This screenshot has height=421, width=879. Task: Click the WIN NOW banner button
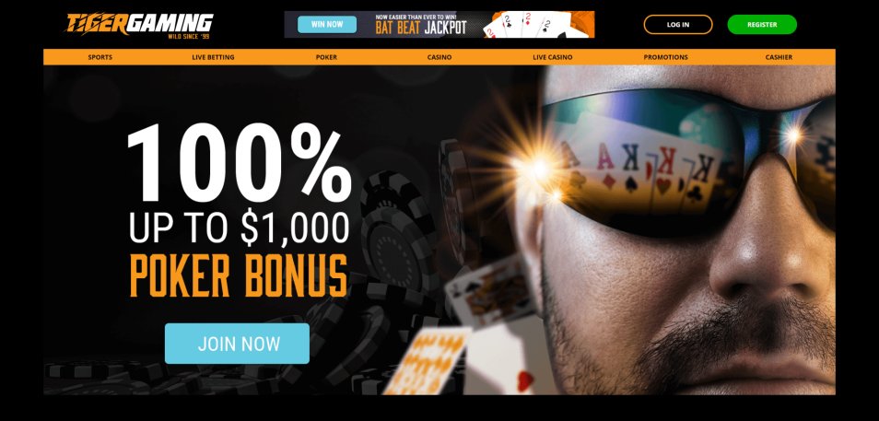pyautogui.click(x=327, y=24)
